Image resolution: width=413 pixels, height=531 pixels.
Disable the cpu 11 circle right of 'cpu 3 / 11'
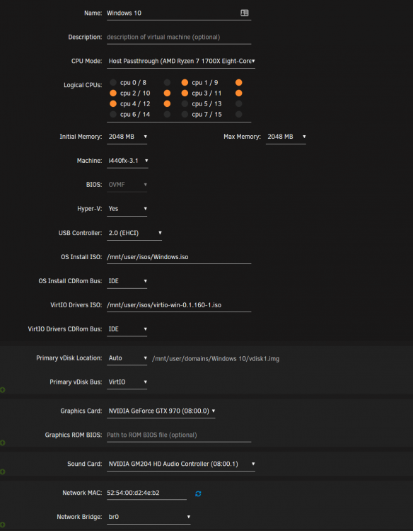(239, 93)
